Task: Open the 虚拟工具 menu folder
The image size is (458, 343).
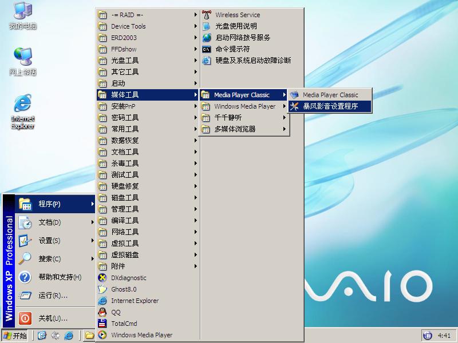Action: click(x=148, y=244)
